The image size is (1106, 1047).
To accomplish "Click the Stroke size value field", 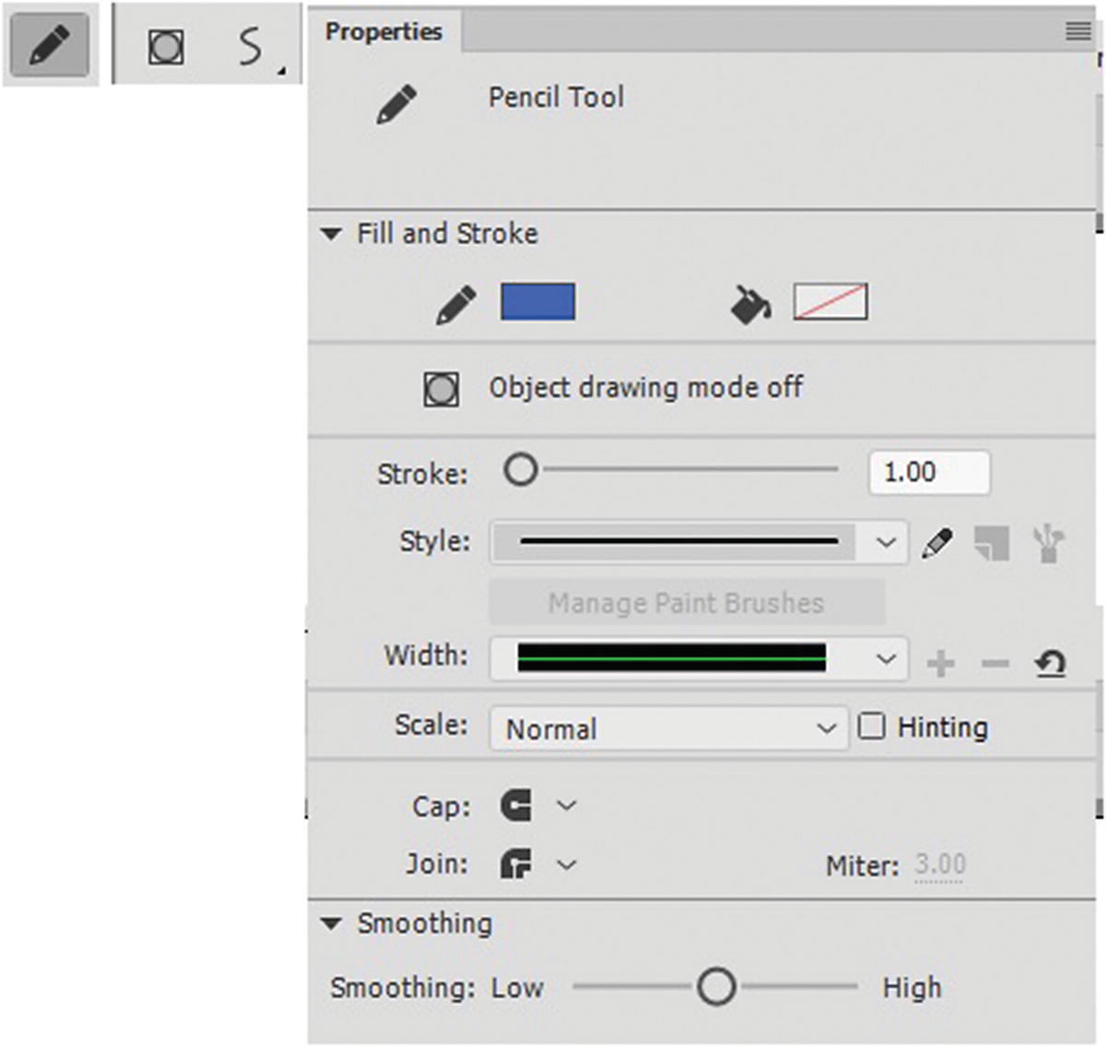I will click(x=928, y=472).
